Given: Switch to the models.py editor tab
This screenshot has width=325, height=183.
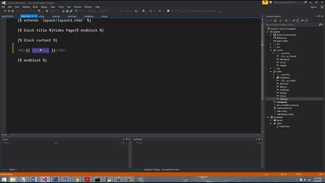Looking at the screenshot, I should (89, 16).
